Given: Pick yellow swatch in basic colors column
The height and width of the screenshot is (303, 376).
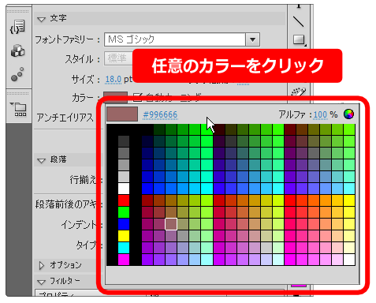Looking at the screenshot, I should coord(124,236).
